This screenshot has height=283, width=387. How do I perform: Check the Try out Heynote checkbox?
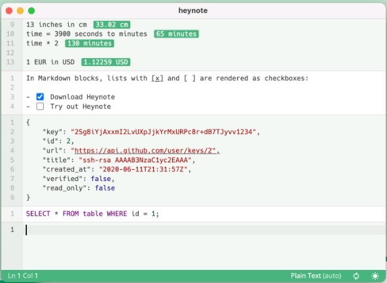pos(40,107)
